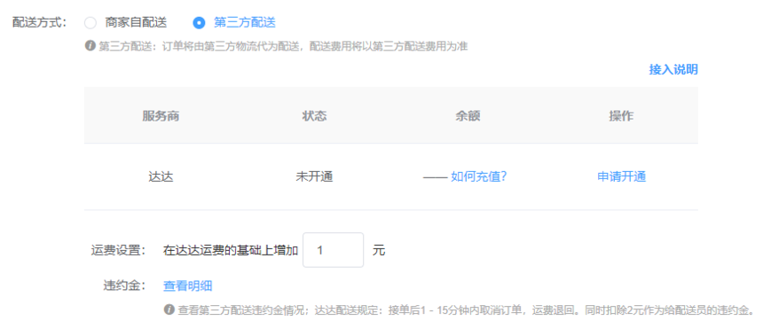Viewport: 763px width, 321px height.
Task: Click the 配送方式 label
Action: pos(39,22)
